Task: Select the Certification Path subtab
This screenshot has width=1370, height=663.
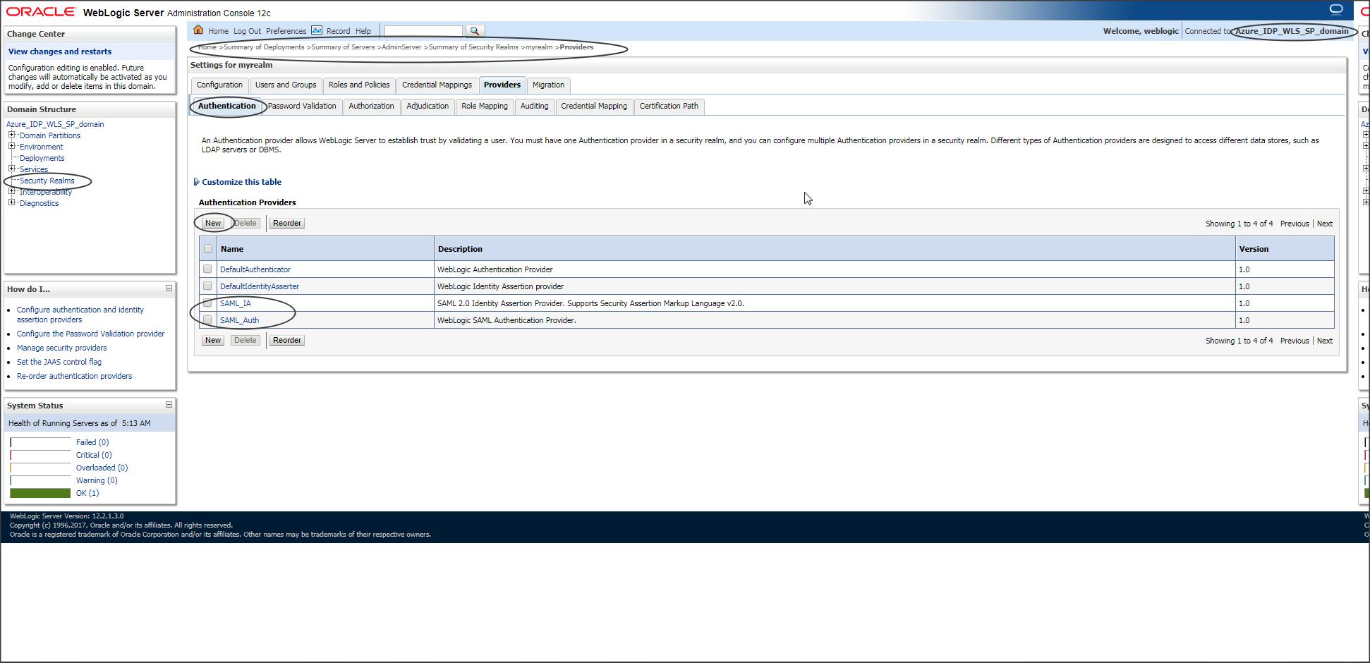Action: click(669, 107)
